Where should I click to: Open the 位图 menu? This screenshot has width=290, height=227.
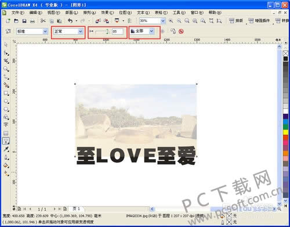[x=125, y=13]
